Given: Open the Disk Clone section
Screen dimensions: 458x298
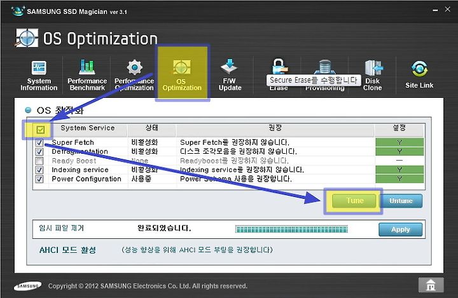Looking at the screenshot, I should click(x=373, y=76).
